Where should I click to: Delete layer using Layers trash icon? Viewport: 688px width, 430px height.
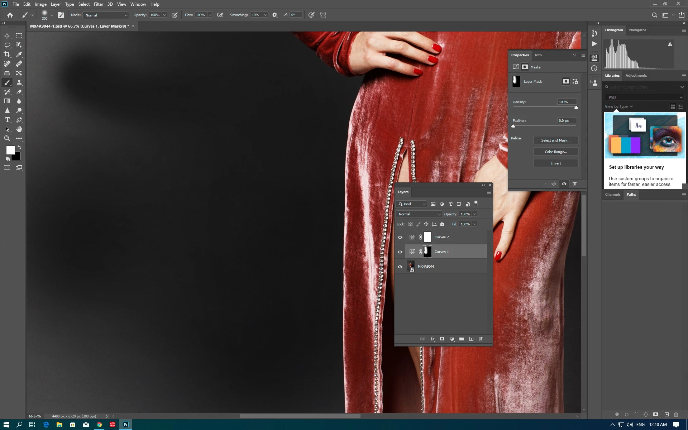coord(481,339)
